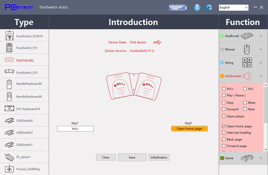Click the Save button
This screenshot has height=175, width=268.
click(132, 157)
